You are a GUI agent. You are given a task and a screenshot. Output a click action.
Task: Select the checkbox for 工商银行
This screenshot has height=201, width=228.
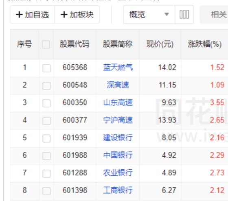pyautogui.click(x=46, y=191)
